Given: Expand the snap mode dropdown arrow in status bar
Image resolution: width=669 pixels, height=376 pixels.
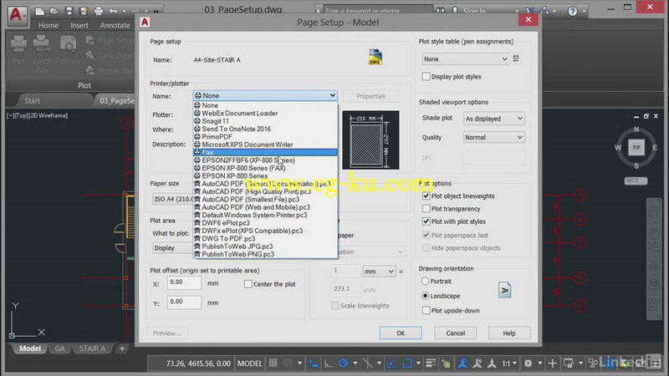Looking at the screenshot, I should 299,363.
